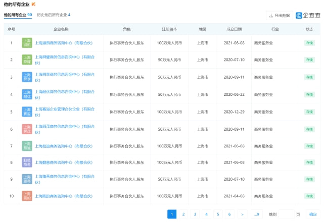
Task: Click the 存续 status badge in row 1
Action: (x=309, y=43)
